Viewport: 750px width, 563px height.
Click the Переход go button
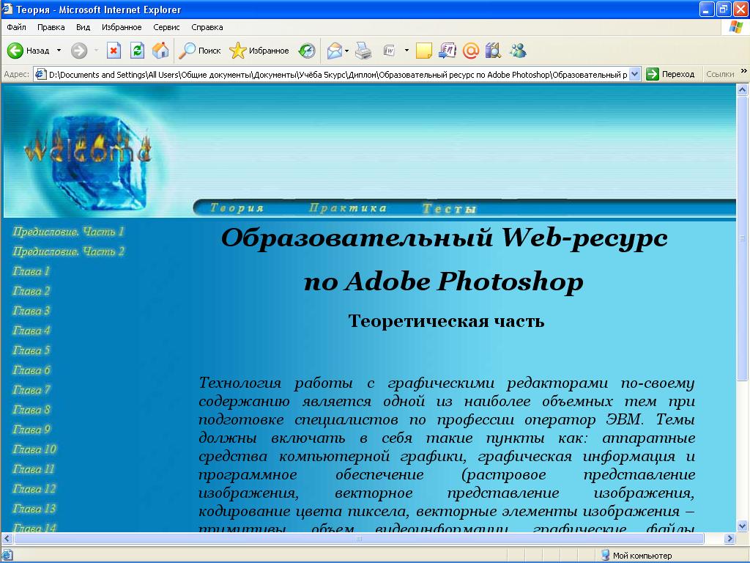pos(670,75)
